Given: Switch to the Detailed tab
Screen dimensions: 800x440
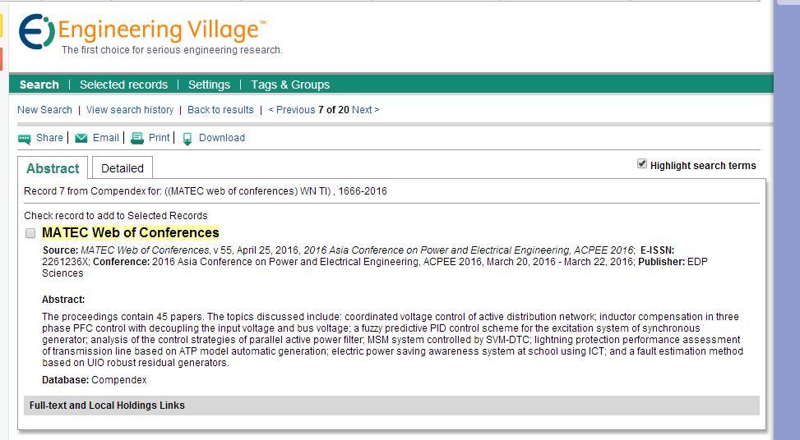Looking at the screenshot, I should click(123, 168).
